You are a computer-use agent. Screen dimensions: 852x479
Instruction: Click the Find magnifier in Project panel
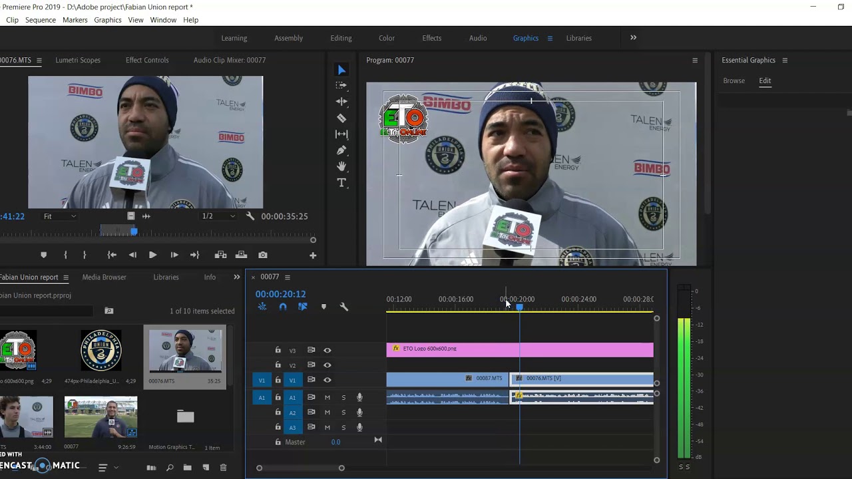(170, 468)
